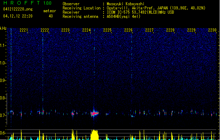220x140 pixels.
Task: Click the 2230 time marker
Action: pyautogui.click(x=212, y=30)
